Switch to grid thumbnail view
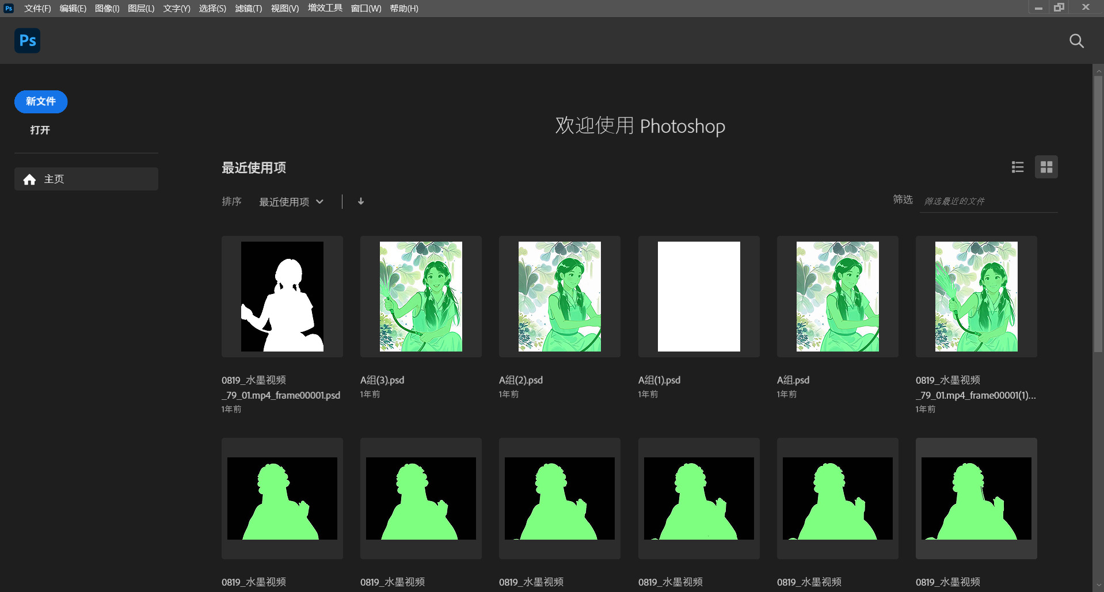The image size is (1104, 592). tap(1046, 167)
